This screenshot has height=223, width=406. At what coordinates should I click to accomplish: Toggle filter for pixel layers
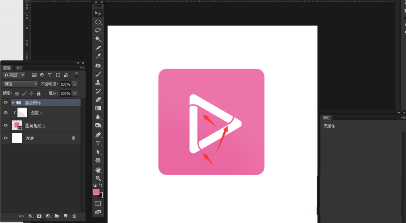(34, 75)
